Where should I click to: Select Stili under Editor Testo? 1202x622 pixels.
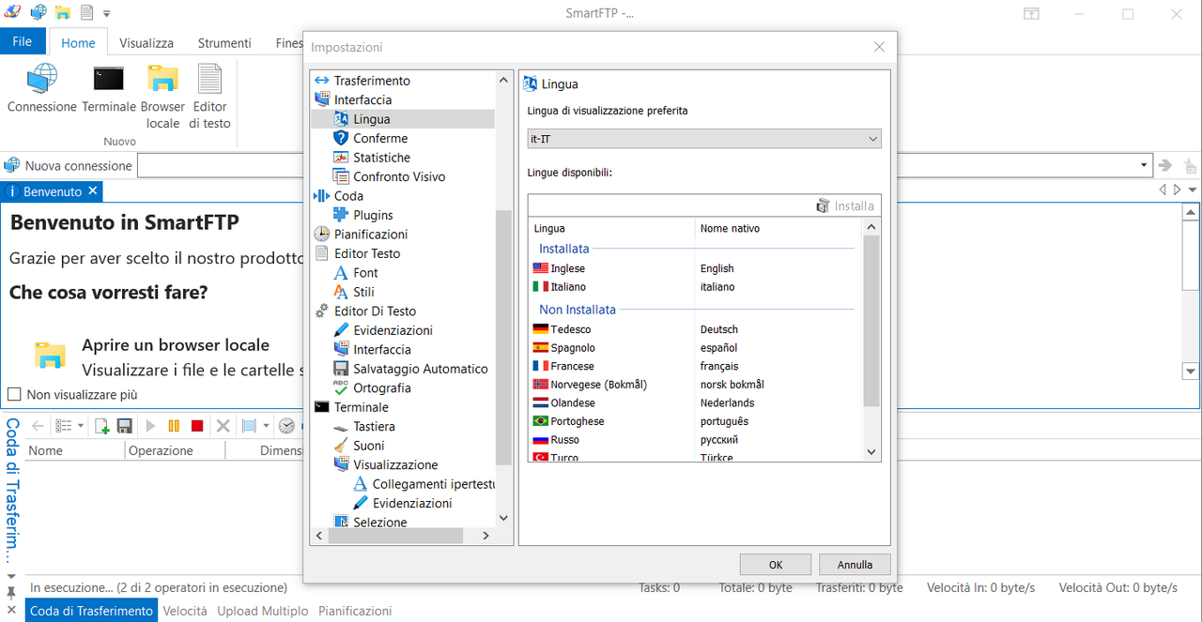tap(363, 292)
